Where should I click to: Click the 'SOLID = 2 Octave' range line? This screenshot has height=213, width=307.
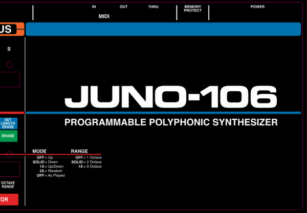coord(86,162)
